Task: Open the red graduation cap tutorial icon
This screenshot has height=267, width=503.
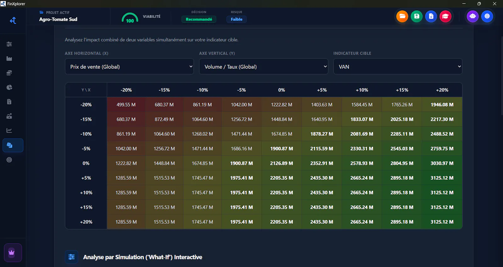Action: [x=445, y=16]
